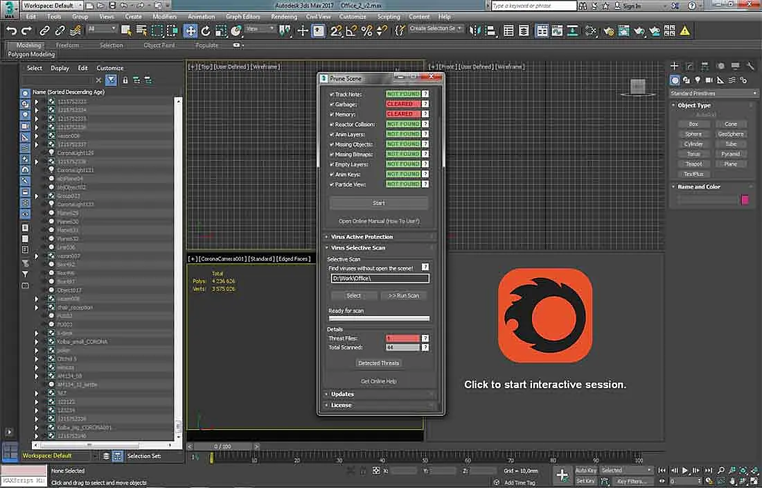762x488 pixels.
Task: Click Play Animation button
Action: (x=685, y=470)
